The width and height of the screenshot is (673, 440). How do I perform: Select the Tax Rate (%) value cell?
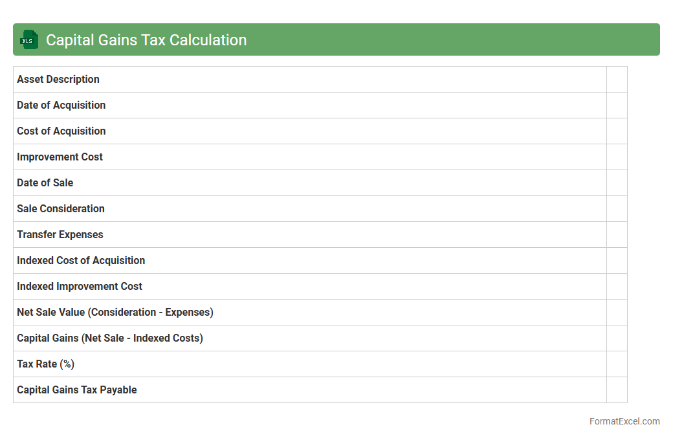tap(617, 364)
